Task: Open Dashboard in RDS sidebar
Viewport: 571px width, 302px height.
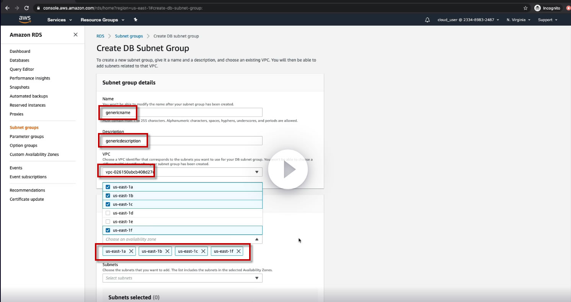Action: pyautogui.click(x=20, y=51)
